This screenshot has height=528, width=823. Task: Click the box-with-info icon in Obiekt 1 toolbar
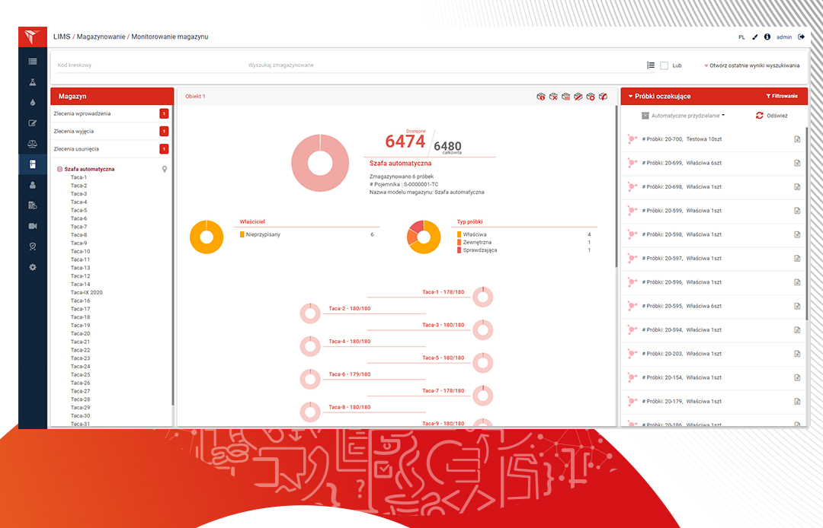pos(541,97)
